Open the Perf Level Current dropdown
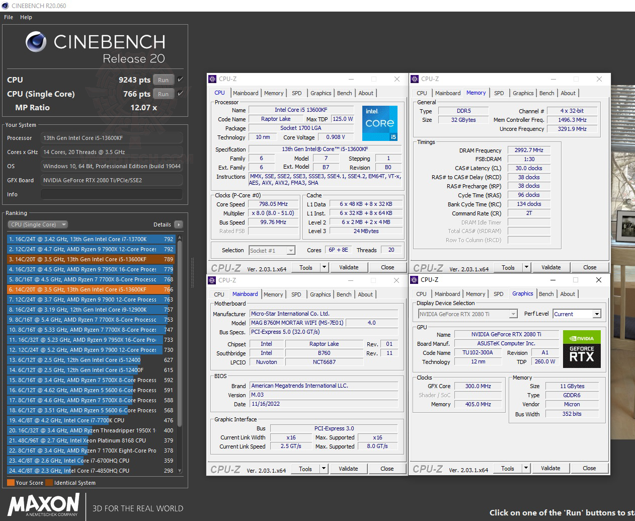 [577, 314]
